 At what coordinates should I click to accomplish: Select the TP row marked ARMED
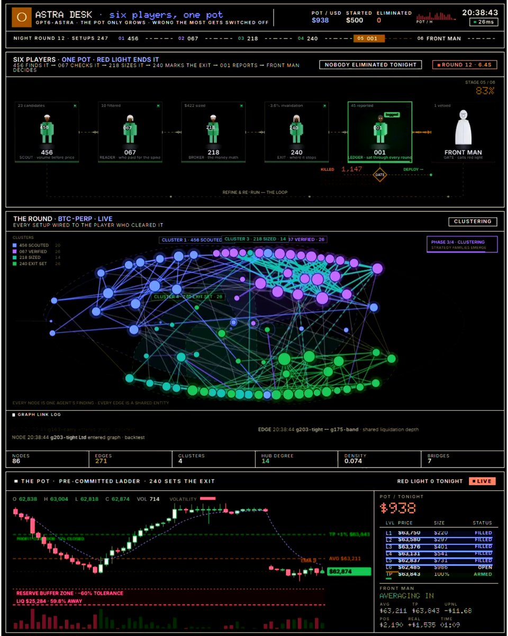tap(439, 574)
